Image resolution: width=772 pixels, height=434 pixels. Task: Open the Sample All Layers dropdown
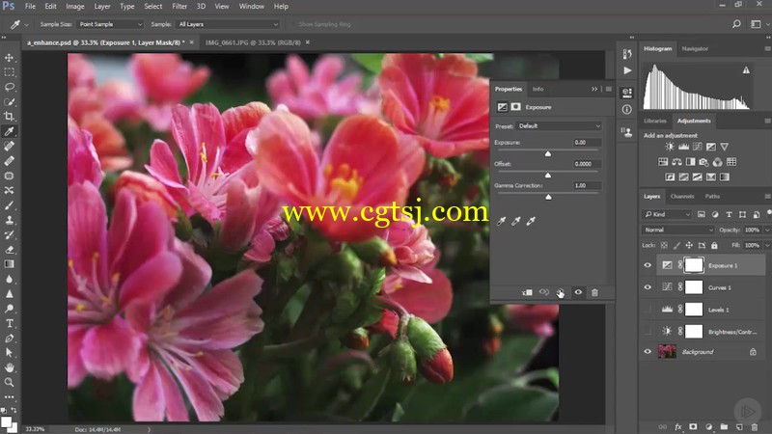click(x=228, y=24)
